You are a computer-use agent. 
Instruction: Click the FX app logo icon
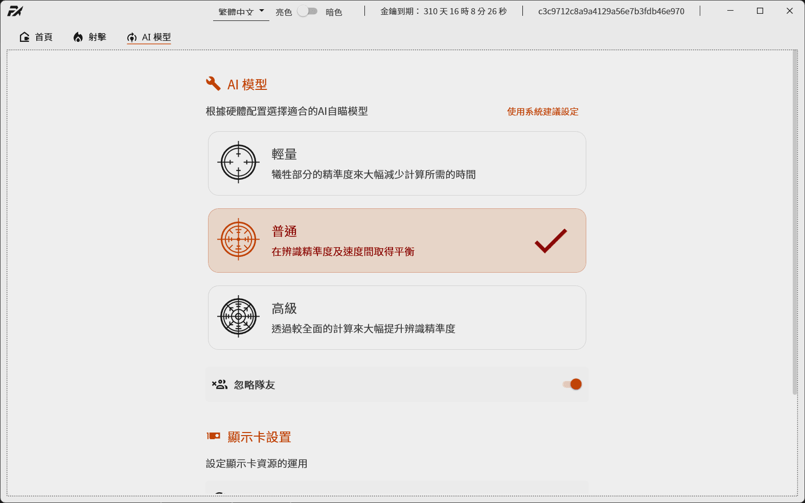[x=15, y=11]
